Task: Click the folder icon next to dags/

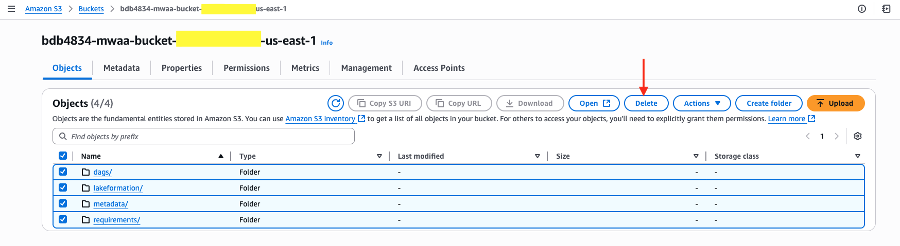Action: [x=86, y=172]
